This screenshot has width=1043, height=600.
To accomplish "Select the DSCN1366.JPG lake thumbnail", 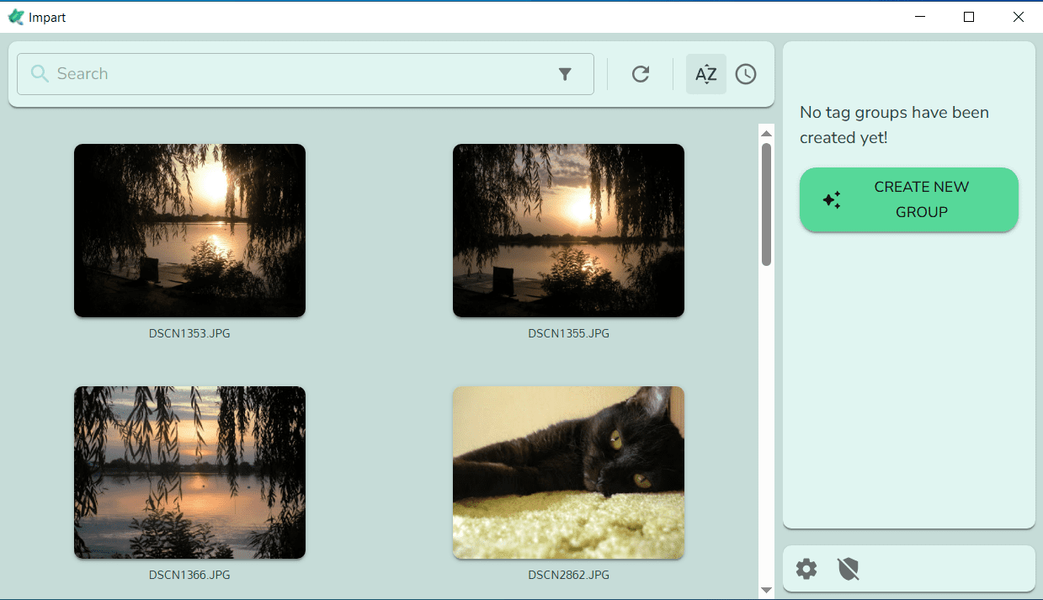I will point(189,472).
